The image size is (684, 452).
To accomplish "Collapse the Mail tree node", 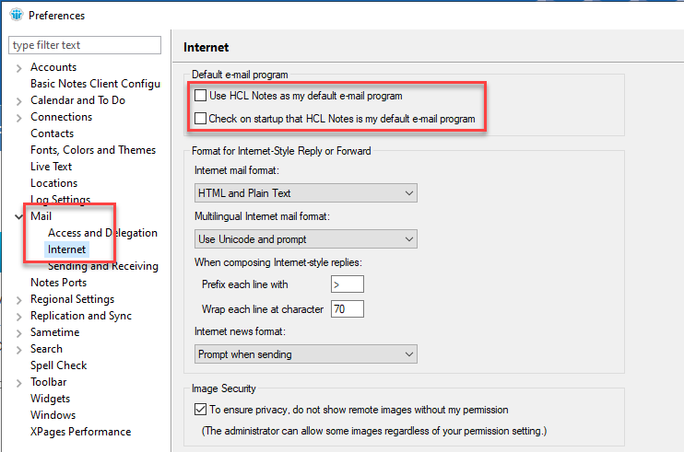I will (18, 216).
